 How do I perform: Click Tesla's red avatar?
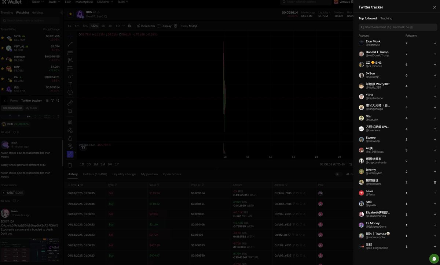point(362,193)
